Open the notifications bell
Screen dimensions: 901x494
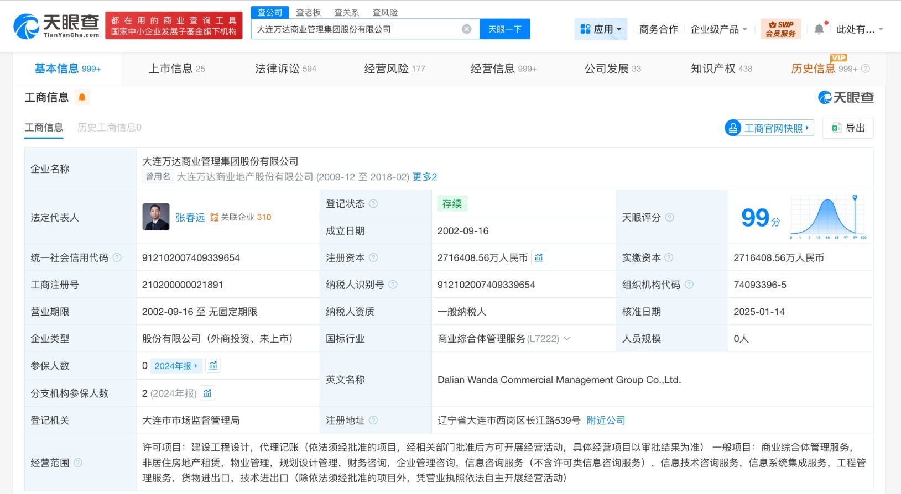(819, 29)
